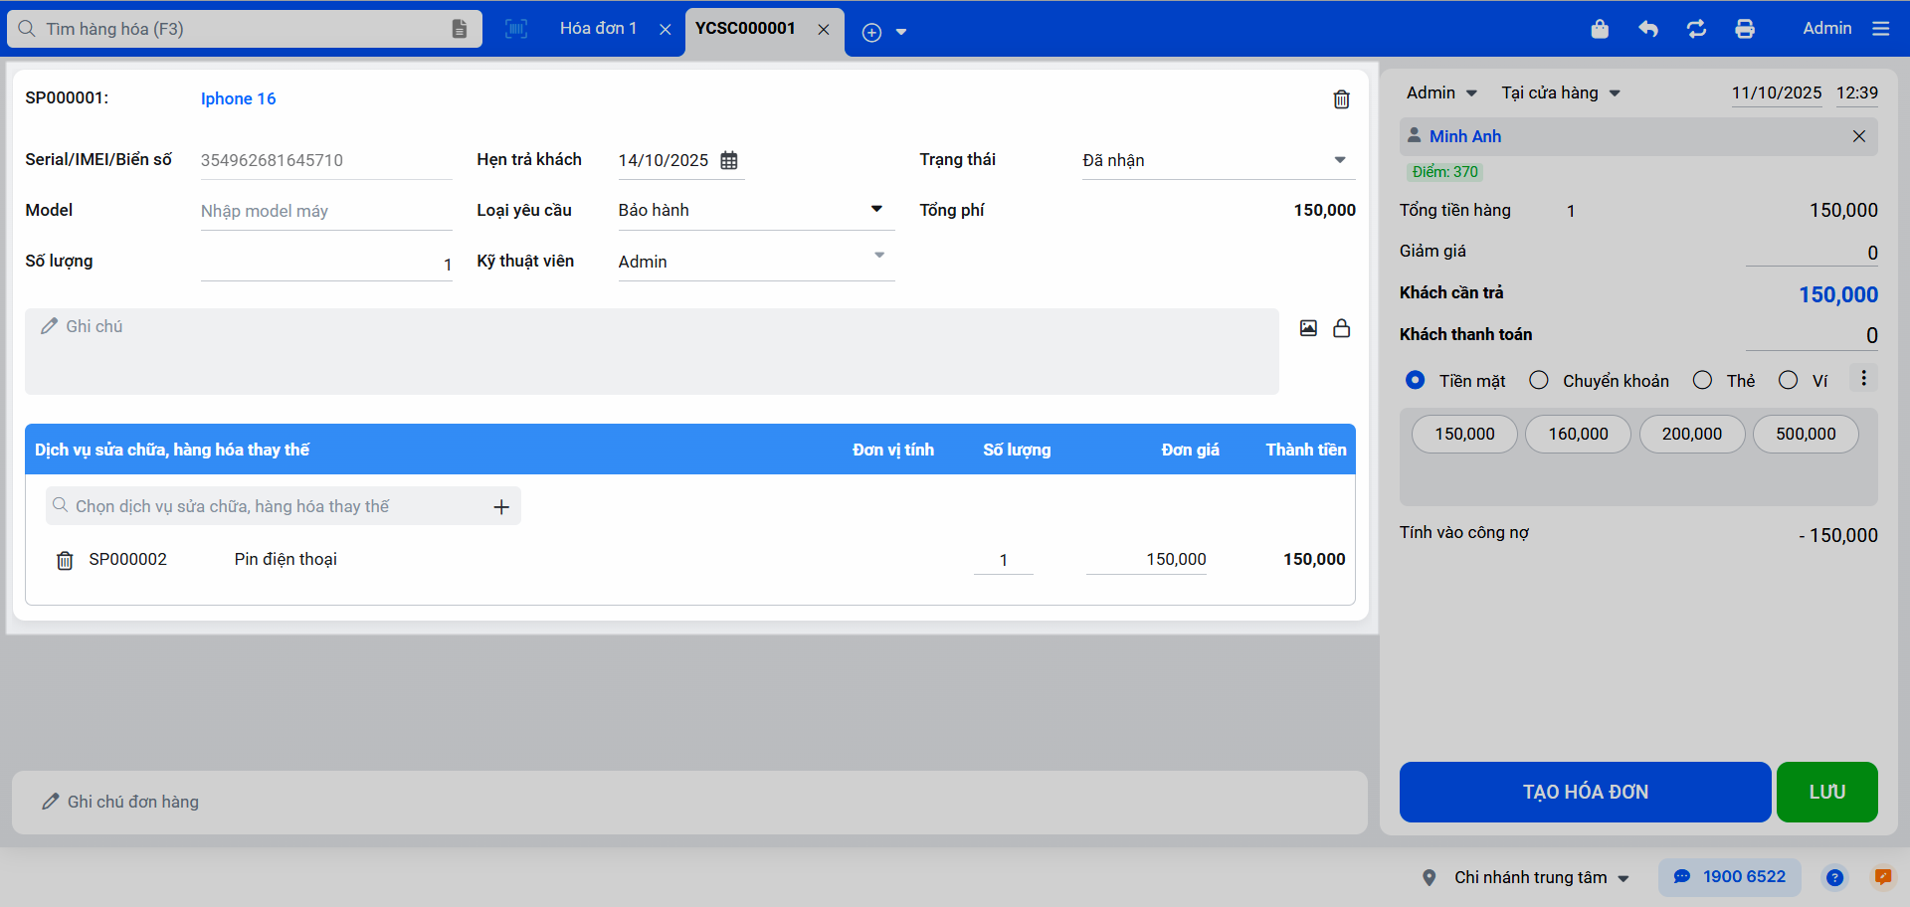1910x907 pixels.
Task: Click product code SP000002
Action: [x=127, y=559]
